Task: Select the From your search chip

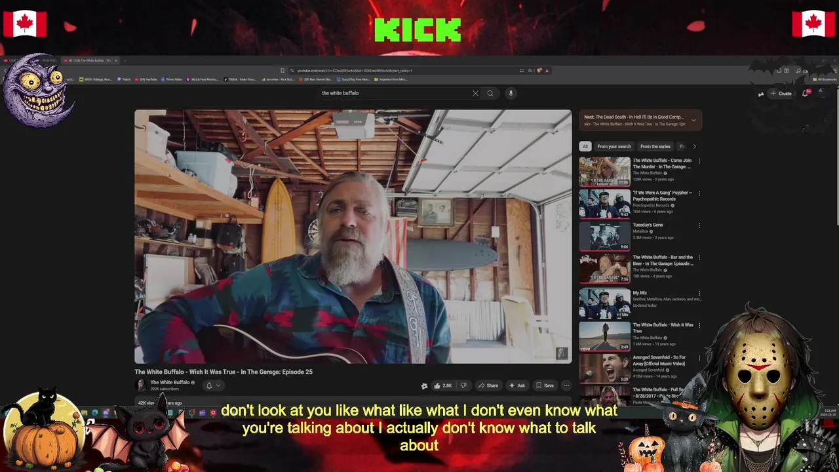Action: (614, 146)
